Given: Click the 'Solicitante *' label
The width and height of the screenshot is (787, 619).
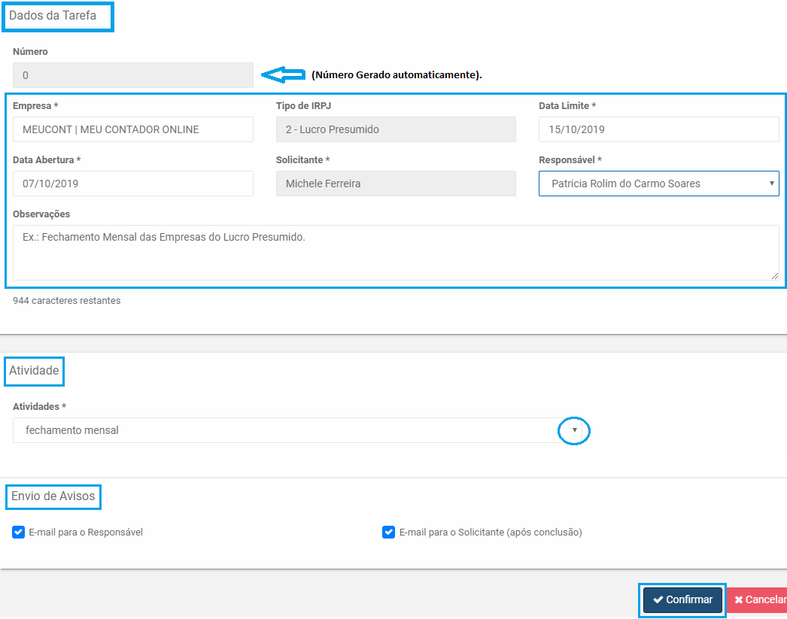Looking at the screenshot, I should [x=302, y=160].
